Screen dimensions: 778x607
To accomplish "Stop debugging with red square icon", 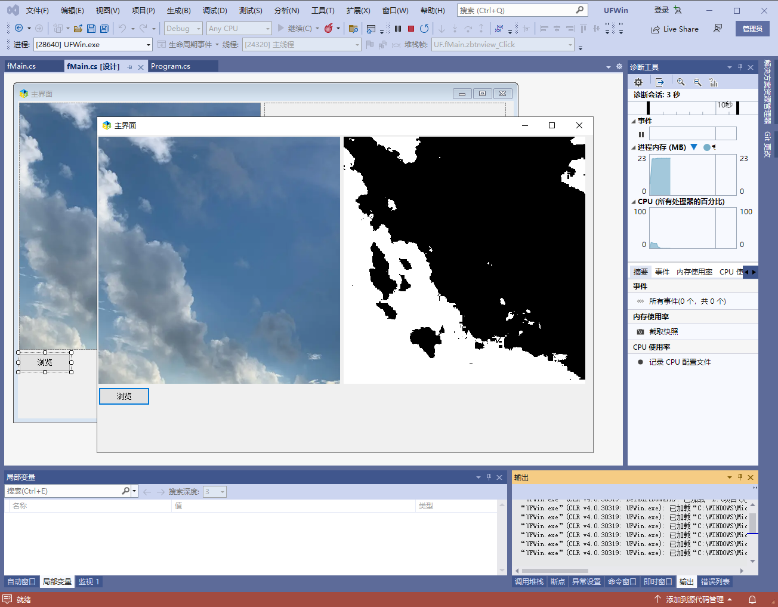I will pos(411,29).
